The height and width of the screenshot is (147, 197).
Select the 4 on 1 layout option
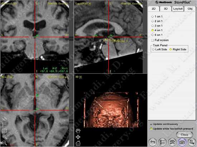pos(157,30)
